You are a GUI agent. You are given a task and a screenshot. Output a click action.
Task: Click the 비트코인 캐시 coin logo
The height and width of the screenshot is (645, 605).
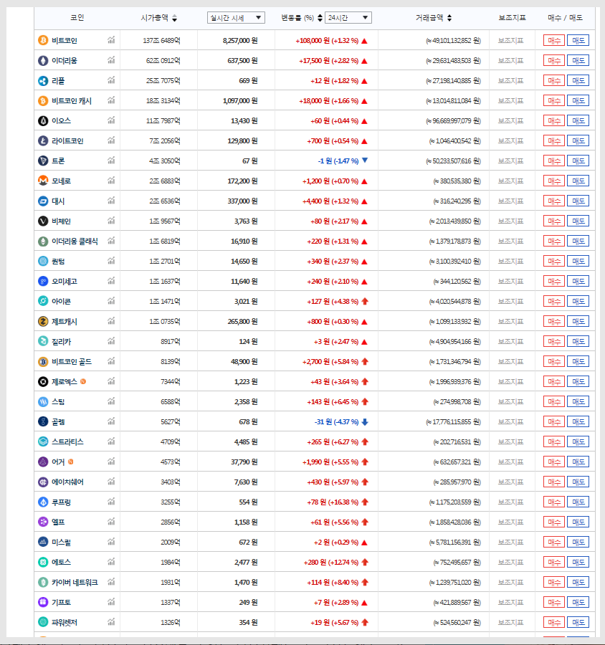pyautogui.click(x=43, y=101)
